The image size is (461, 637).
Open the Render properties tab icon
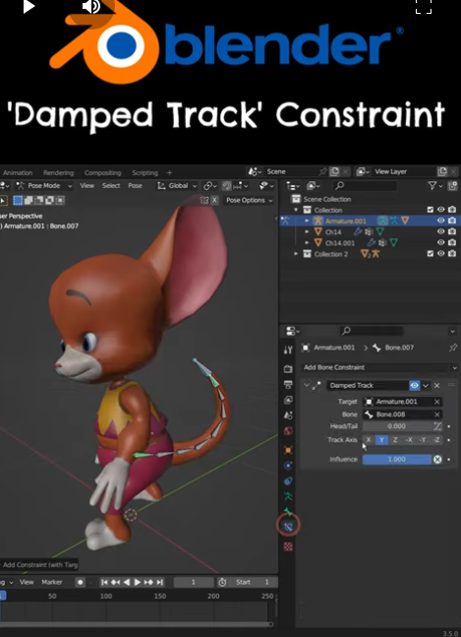[x=288, y=369]
